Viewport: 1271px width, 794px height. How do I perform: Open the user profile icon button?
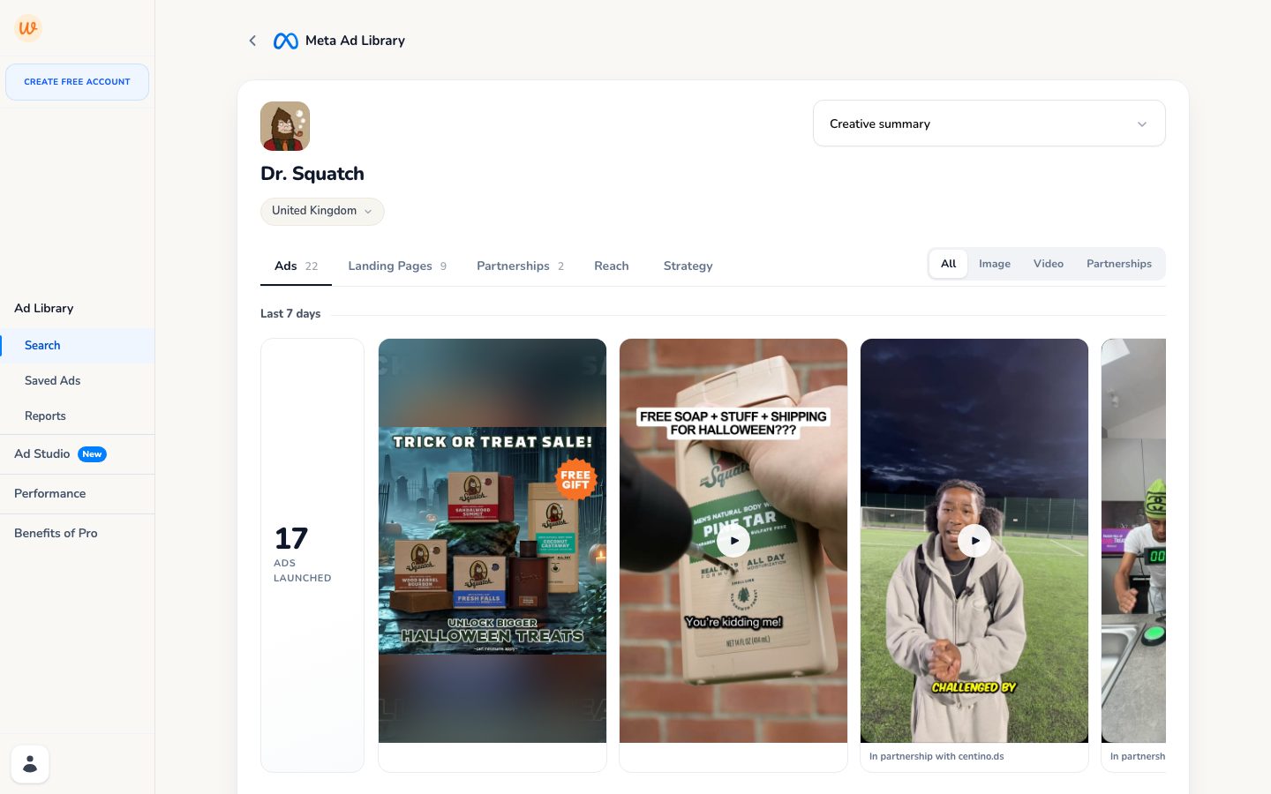(x=30, y=764)
